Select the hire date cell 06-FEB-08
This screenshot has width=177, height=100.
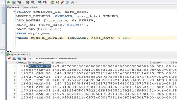click(x=40, y=70)
